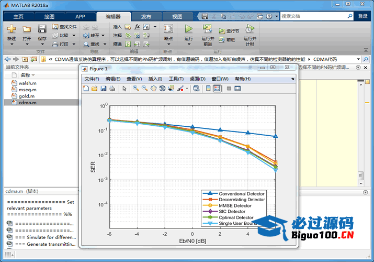Switch to Plots (绘图) tab

[49, 16]
